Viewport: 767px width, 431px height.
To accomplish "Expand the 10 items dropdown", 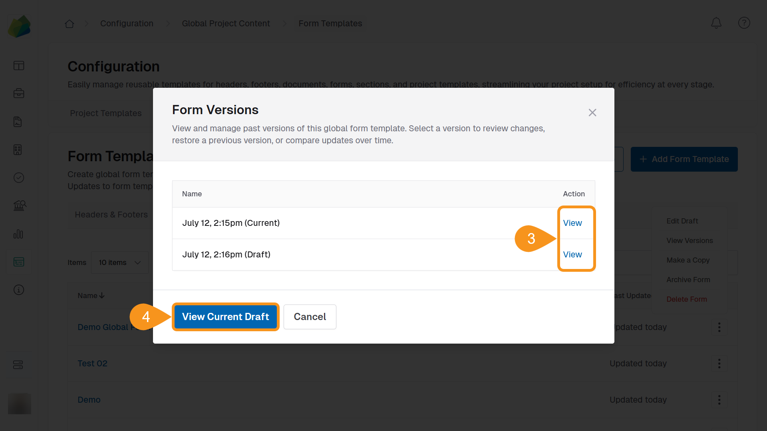I will tap(120, 263).
